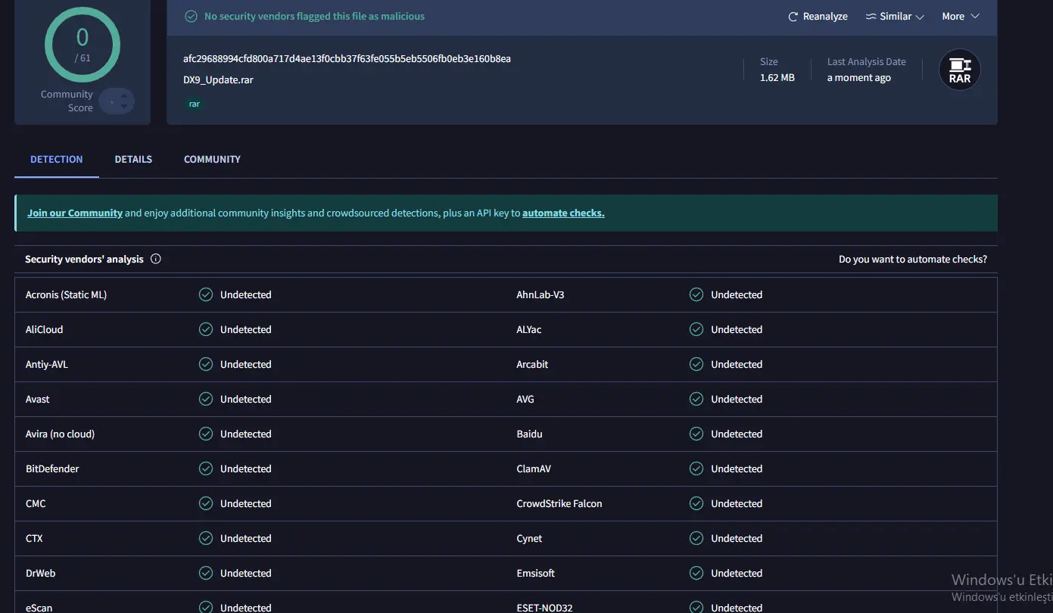The width and height of the screenshot is (1053, 613).
Task: Click the checkmark icon for BitDefender
Action: (x=206, y=468)
